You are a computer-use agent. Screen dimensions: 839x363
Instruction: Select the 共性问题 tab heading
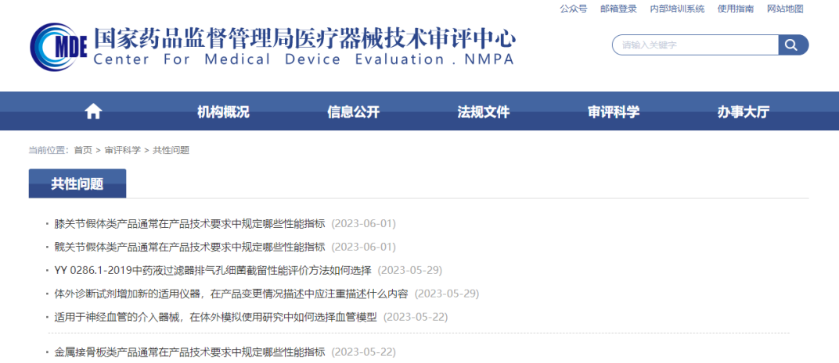(x=77, y=184)
